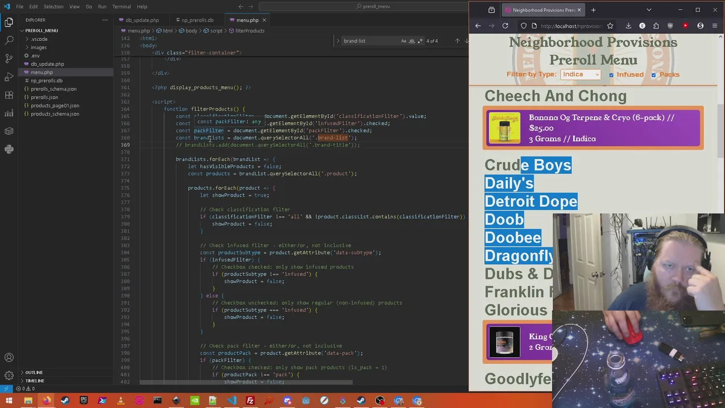
Task: Open FileZilla from the taskbar
Action: pos(250,401)
